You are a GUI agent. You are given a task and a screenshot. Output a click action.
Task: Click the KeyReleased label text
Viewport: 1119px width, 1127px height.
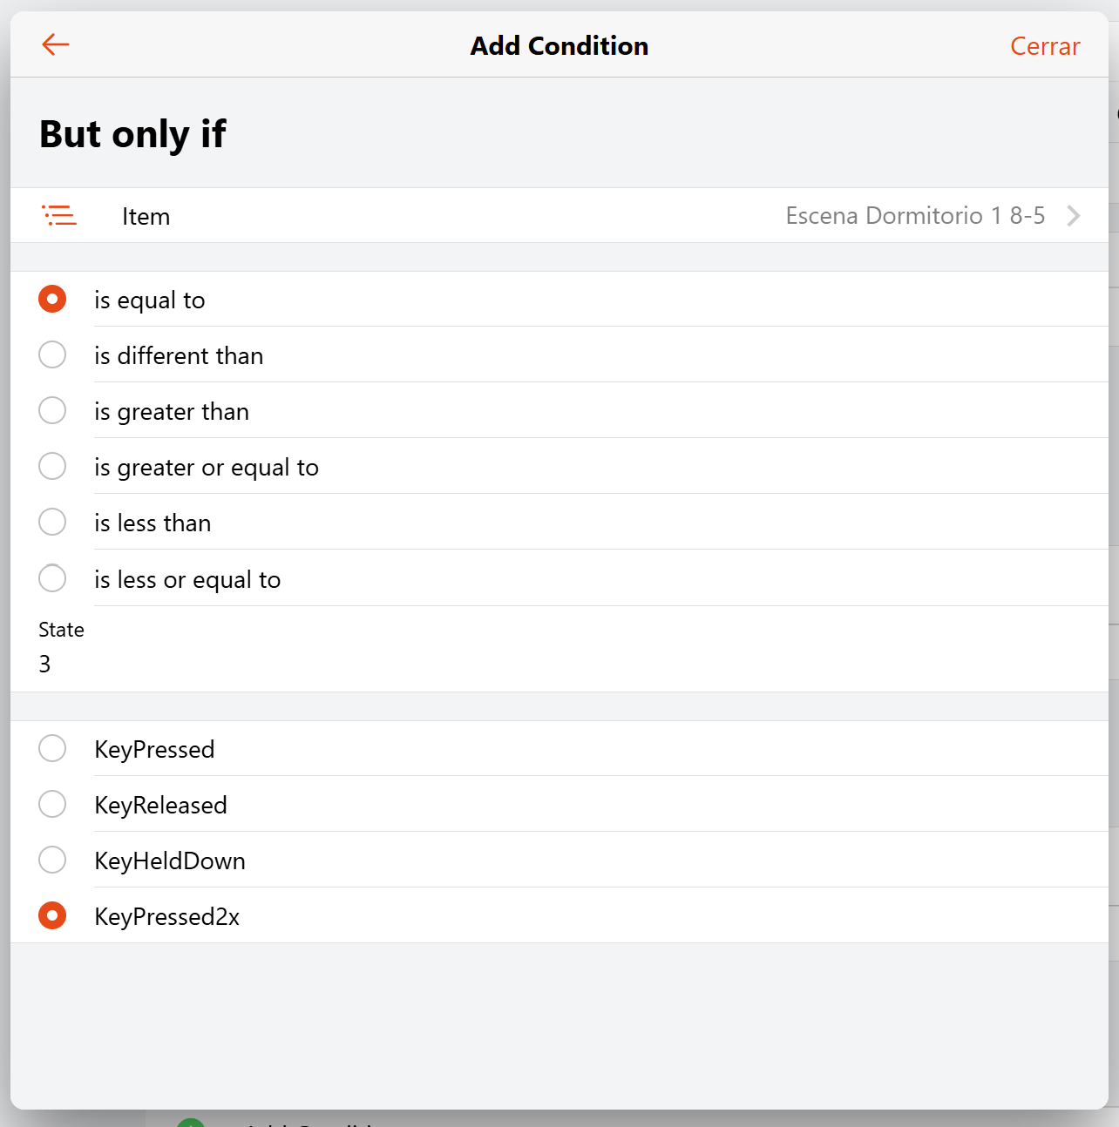point(160,806)
